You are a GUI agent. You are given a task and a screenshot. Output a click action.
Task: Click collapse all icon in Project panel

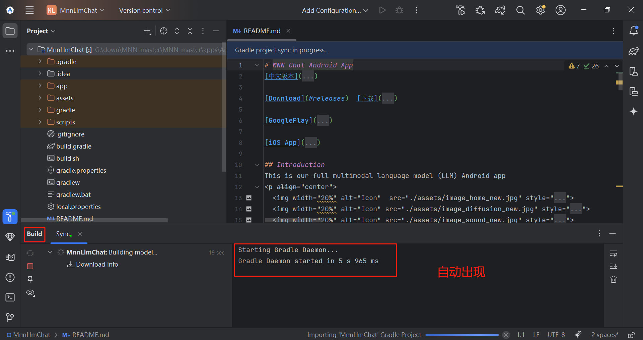[x=190, y=31]
